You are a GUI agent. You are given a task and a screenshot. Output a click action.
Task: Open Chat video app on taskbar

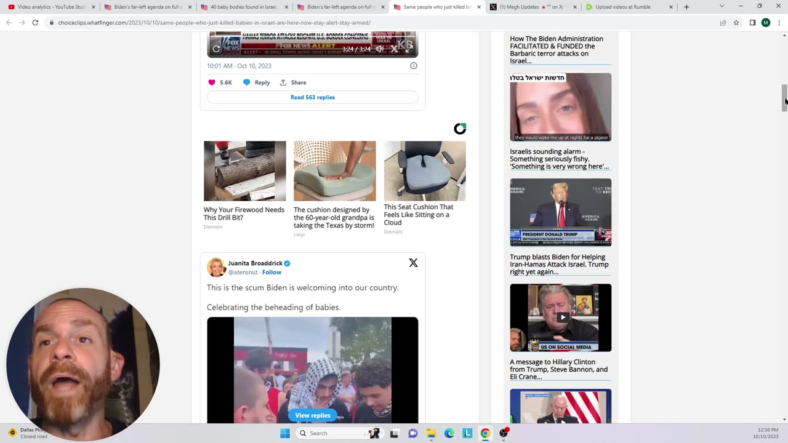point(412,433)
